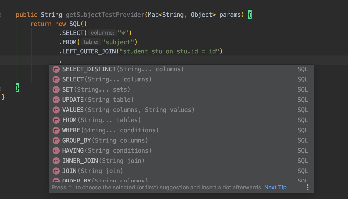The width and height of the screenshot is (348, 199).
Task: Click the highlighted closing brace of the method
Action: [17, 88]
